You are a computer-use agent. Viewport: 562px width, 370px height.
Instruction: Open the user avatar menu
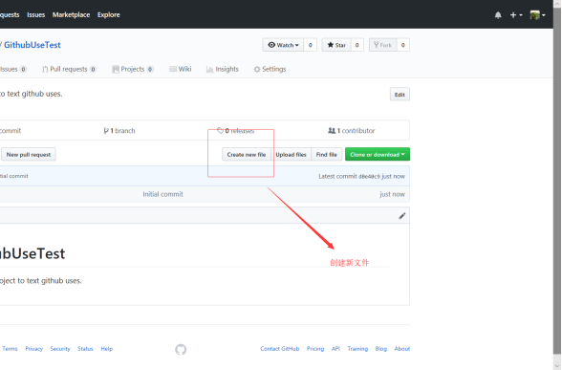coord(537,15)
